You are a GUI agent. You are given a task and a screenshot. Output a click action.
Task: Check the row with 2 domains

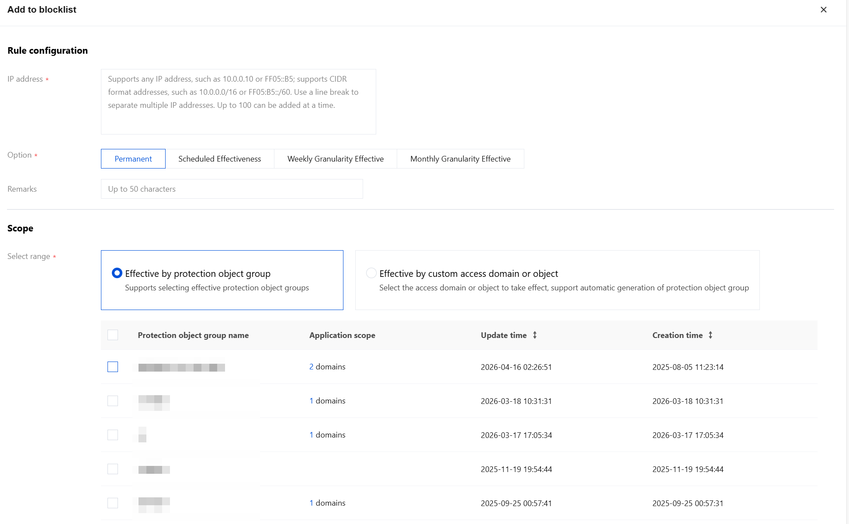[113, 367]
